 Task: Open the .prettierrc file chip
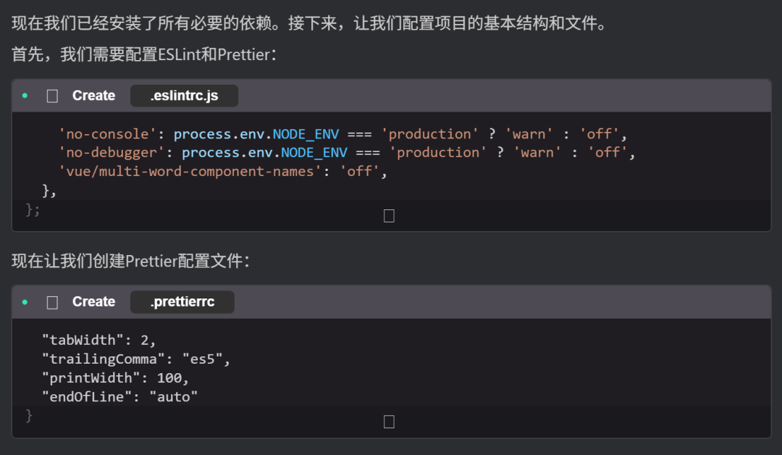point(182,302)
